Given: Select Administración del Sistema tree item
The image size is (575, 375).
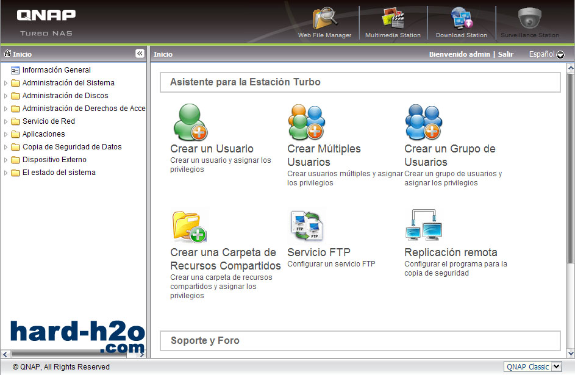Looking at the screenshot, I should 68,82.
